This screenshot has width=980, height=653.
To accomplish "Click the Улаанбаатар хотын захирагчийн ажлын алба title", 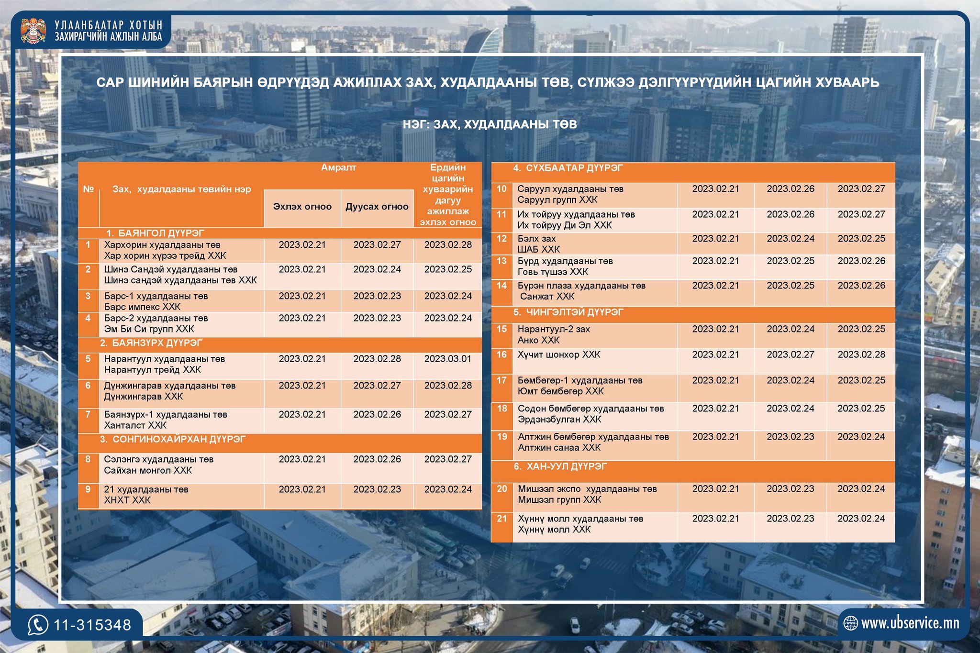I will pyautogui.click(x=108, y=31).
